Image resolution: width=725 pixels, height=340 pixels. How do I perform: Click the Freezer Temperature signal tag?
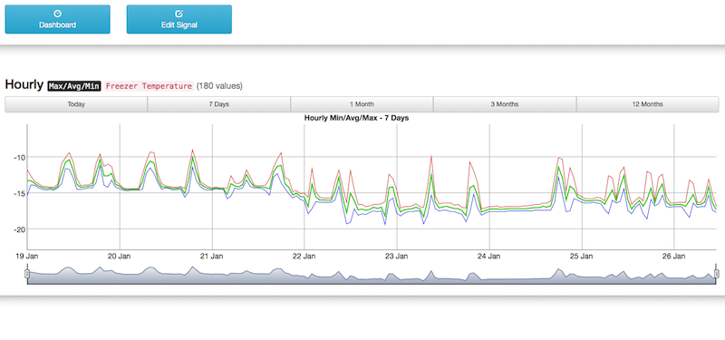coord(149,86)
